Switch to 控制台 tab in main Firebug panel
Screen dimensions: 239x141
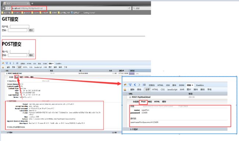click(x=23, y=64)
